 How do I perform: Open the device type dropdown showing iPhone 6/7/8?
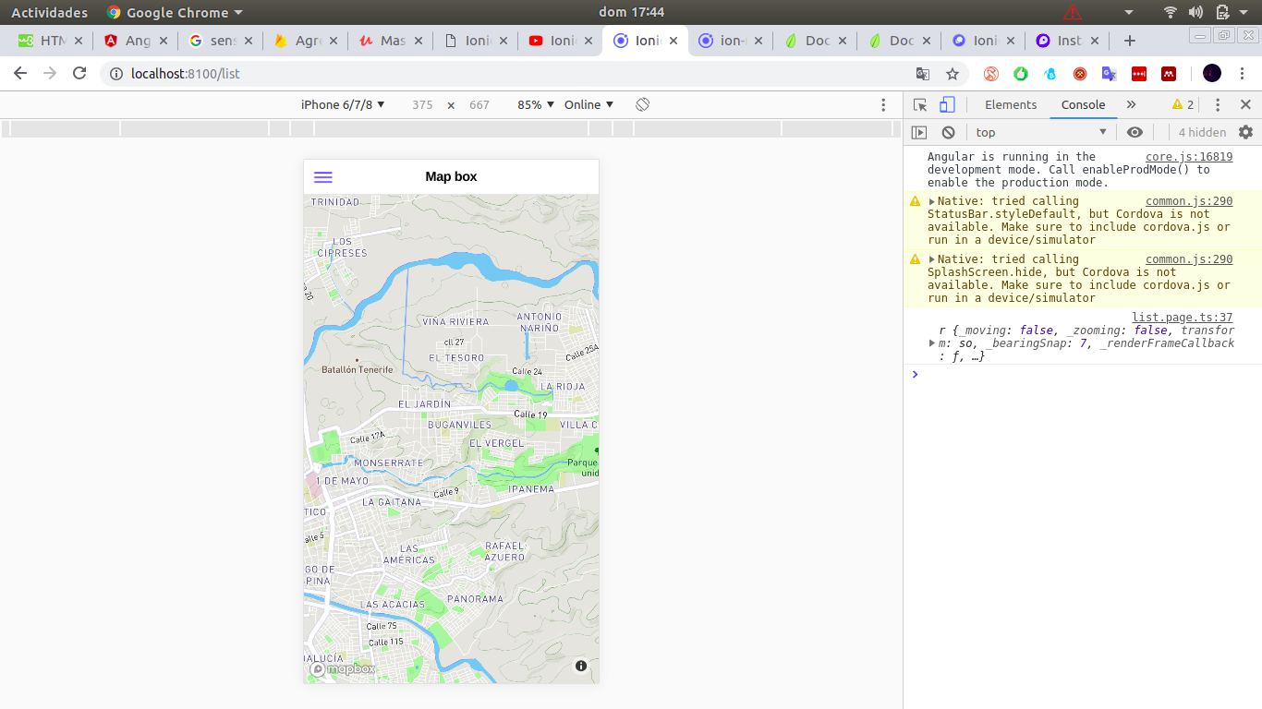(342, 104)
